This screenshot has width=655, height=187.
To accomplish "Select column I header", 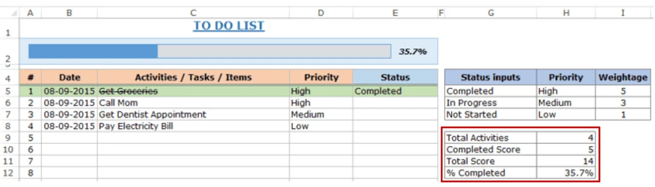I will click(x=623, y=13).
